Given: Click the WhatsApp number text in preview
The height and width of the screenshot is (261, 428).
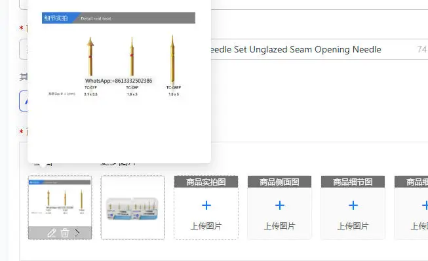Looking at the screenshot, I should pyautogui.click(x=119, y=81).
